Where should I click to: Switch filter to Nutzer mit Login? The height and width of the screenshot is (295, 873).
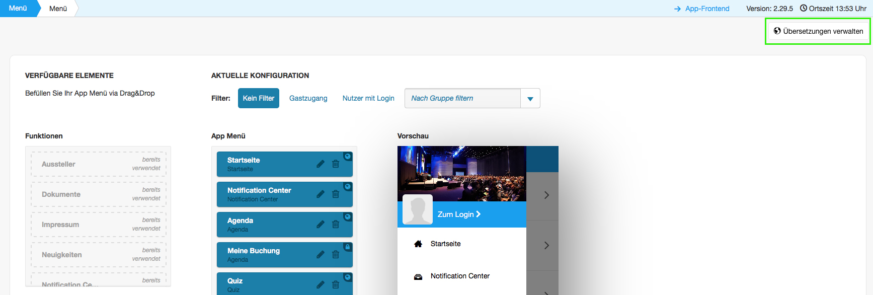coord(368,98)
